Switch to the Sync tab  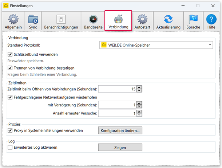coord(33,21)
